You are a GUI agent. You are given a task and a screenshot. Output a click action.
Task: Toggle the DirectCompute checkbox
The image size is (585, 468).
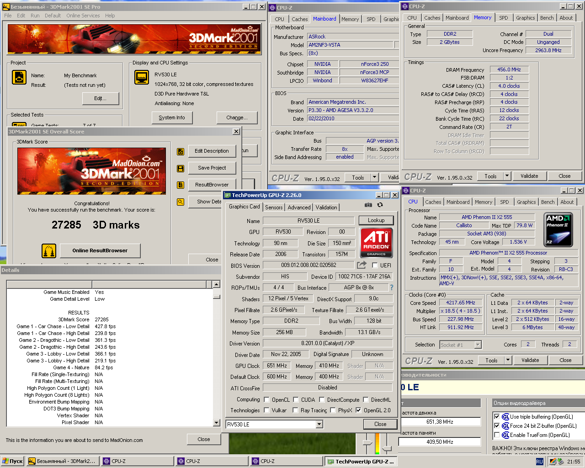(322, 400)
